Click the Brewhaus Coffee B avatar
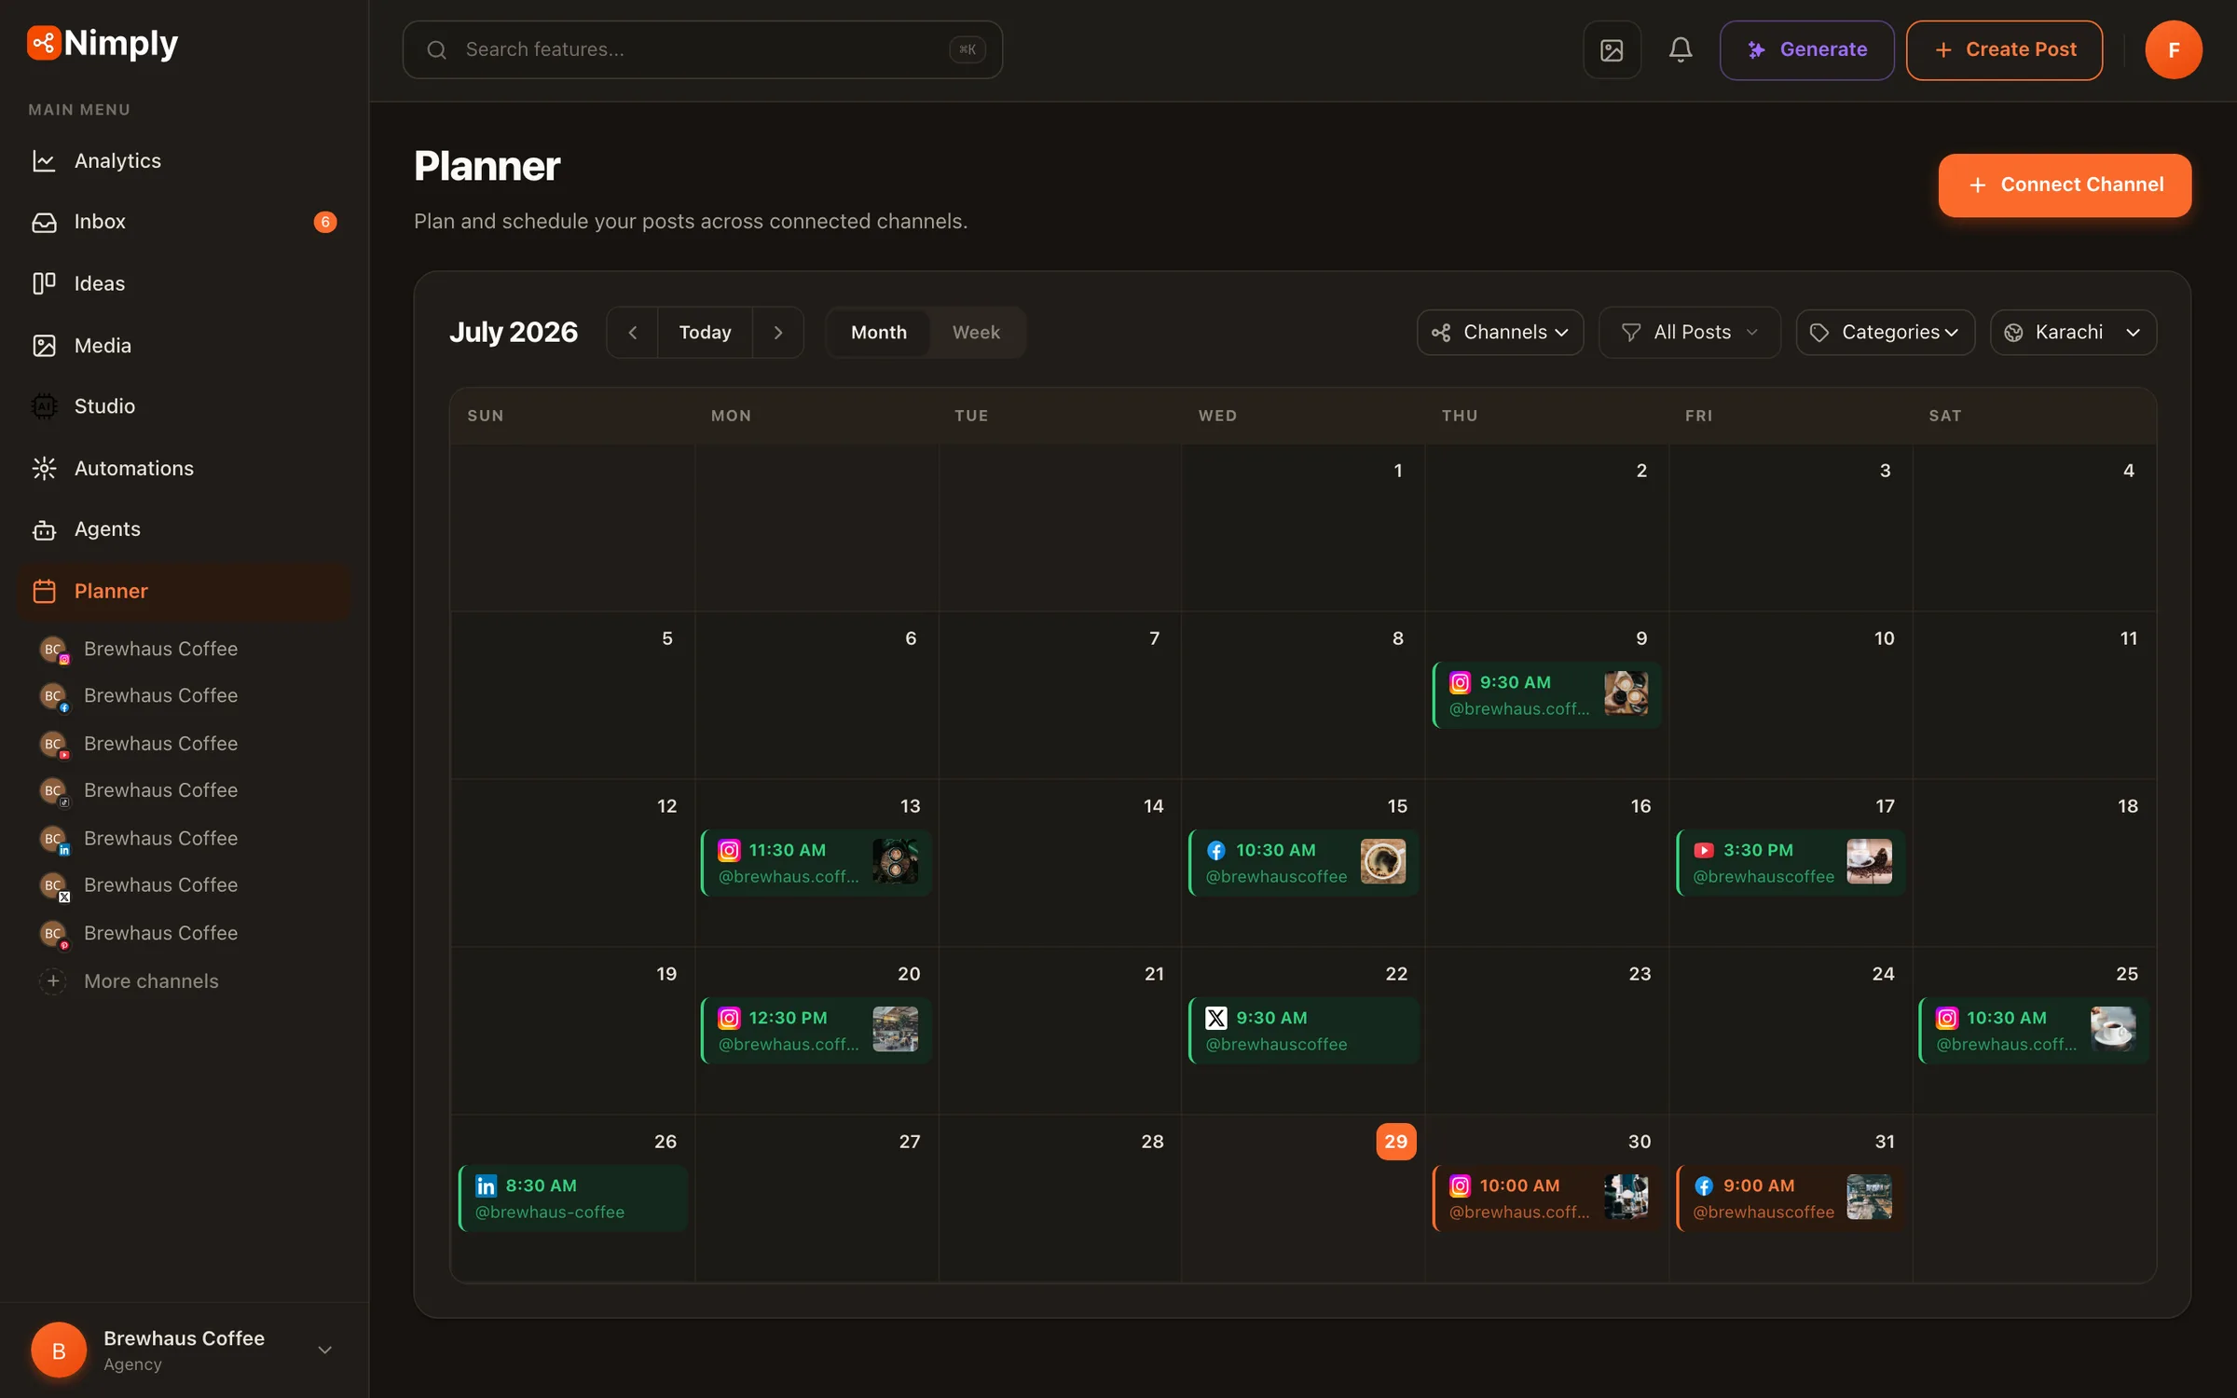The width and height of the screenshot is (2237, 1398). point(59,1350)
